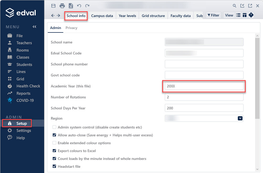263x173 pixels.
Task: Select the School info tab
Action: [x=76, y=16]
